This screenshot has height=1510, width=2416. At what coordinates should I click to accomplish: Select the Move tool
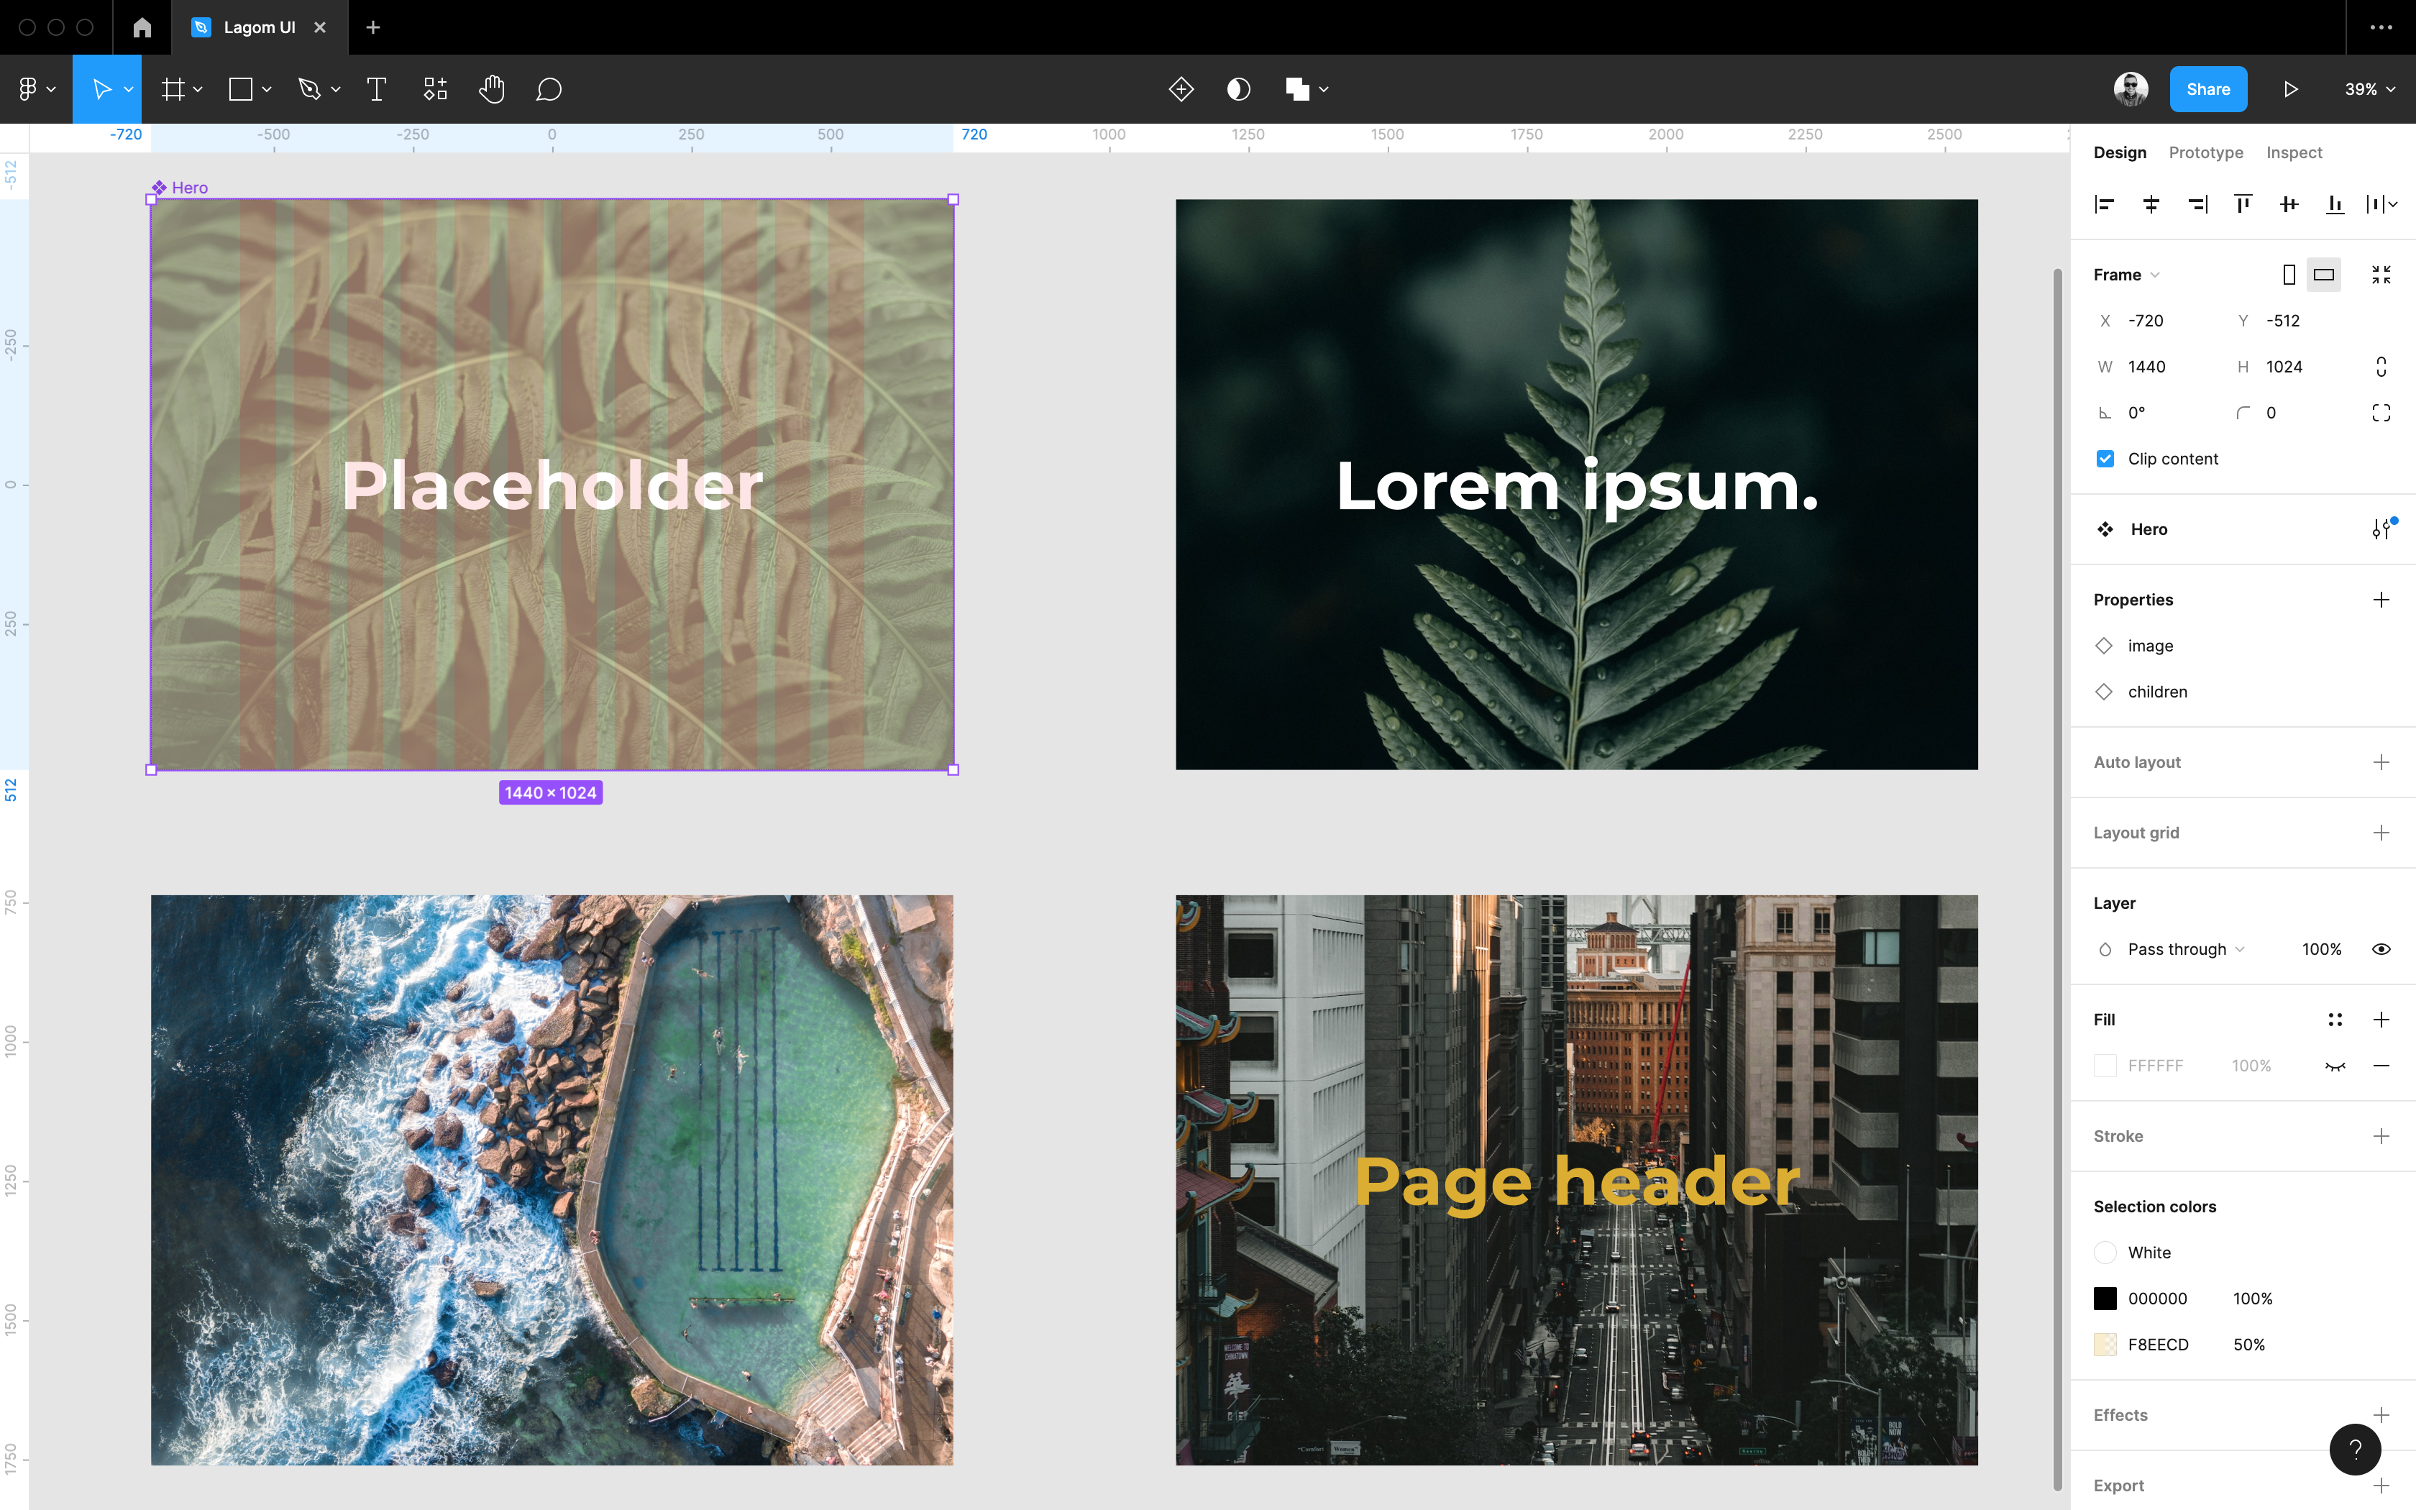click(101, 90)
